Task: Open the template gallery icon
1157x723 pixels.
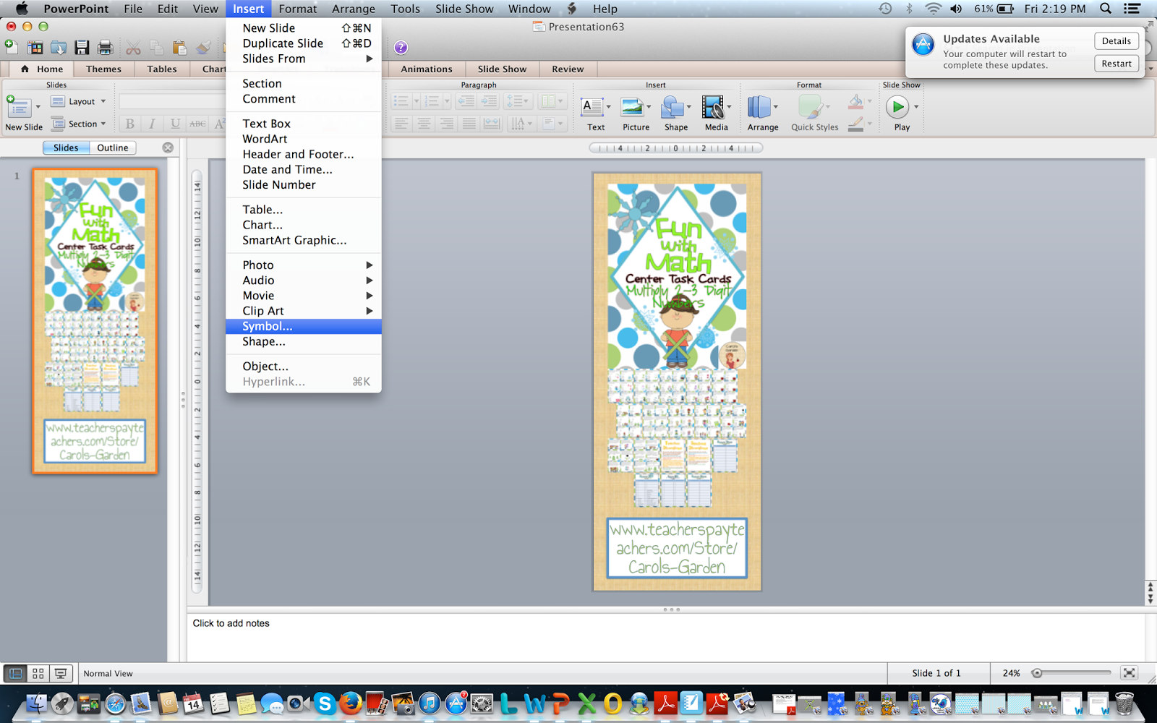Action: pyautogui.click(x=35, y=48)
